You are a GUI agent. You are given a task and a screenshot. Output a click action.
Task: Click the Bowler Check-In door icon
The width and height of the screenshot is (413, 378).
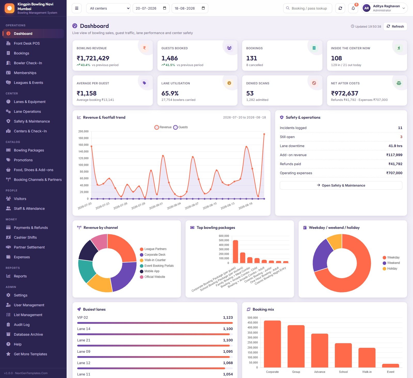tap(8, 63)
